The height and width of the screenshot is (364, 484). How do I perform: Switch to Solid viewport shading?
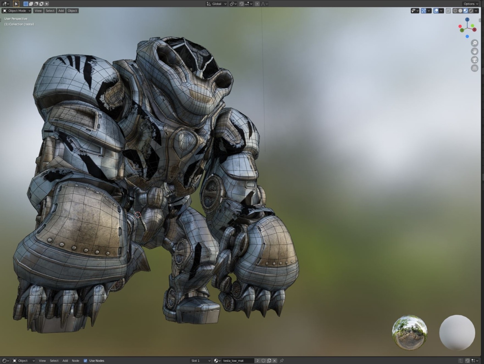(x=460, y=11)
